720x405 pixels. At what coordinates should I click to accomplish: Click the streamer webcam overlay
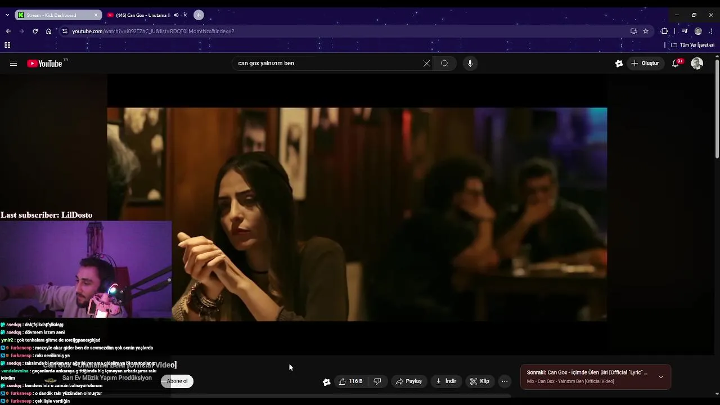(x=85, y=270)
